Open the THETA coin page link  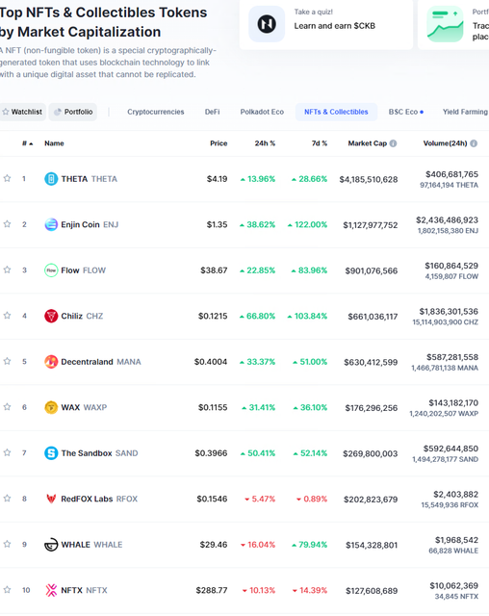click(90, 179)
